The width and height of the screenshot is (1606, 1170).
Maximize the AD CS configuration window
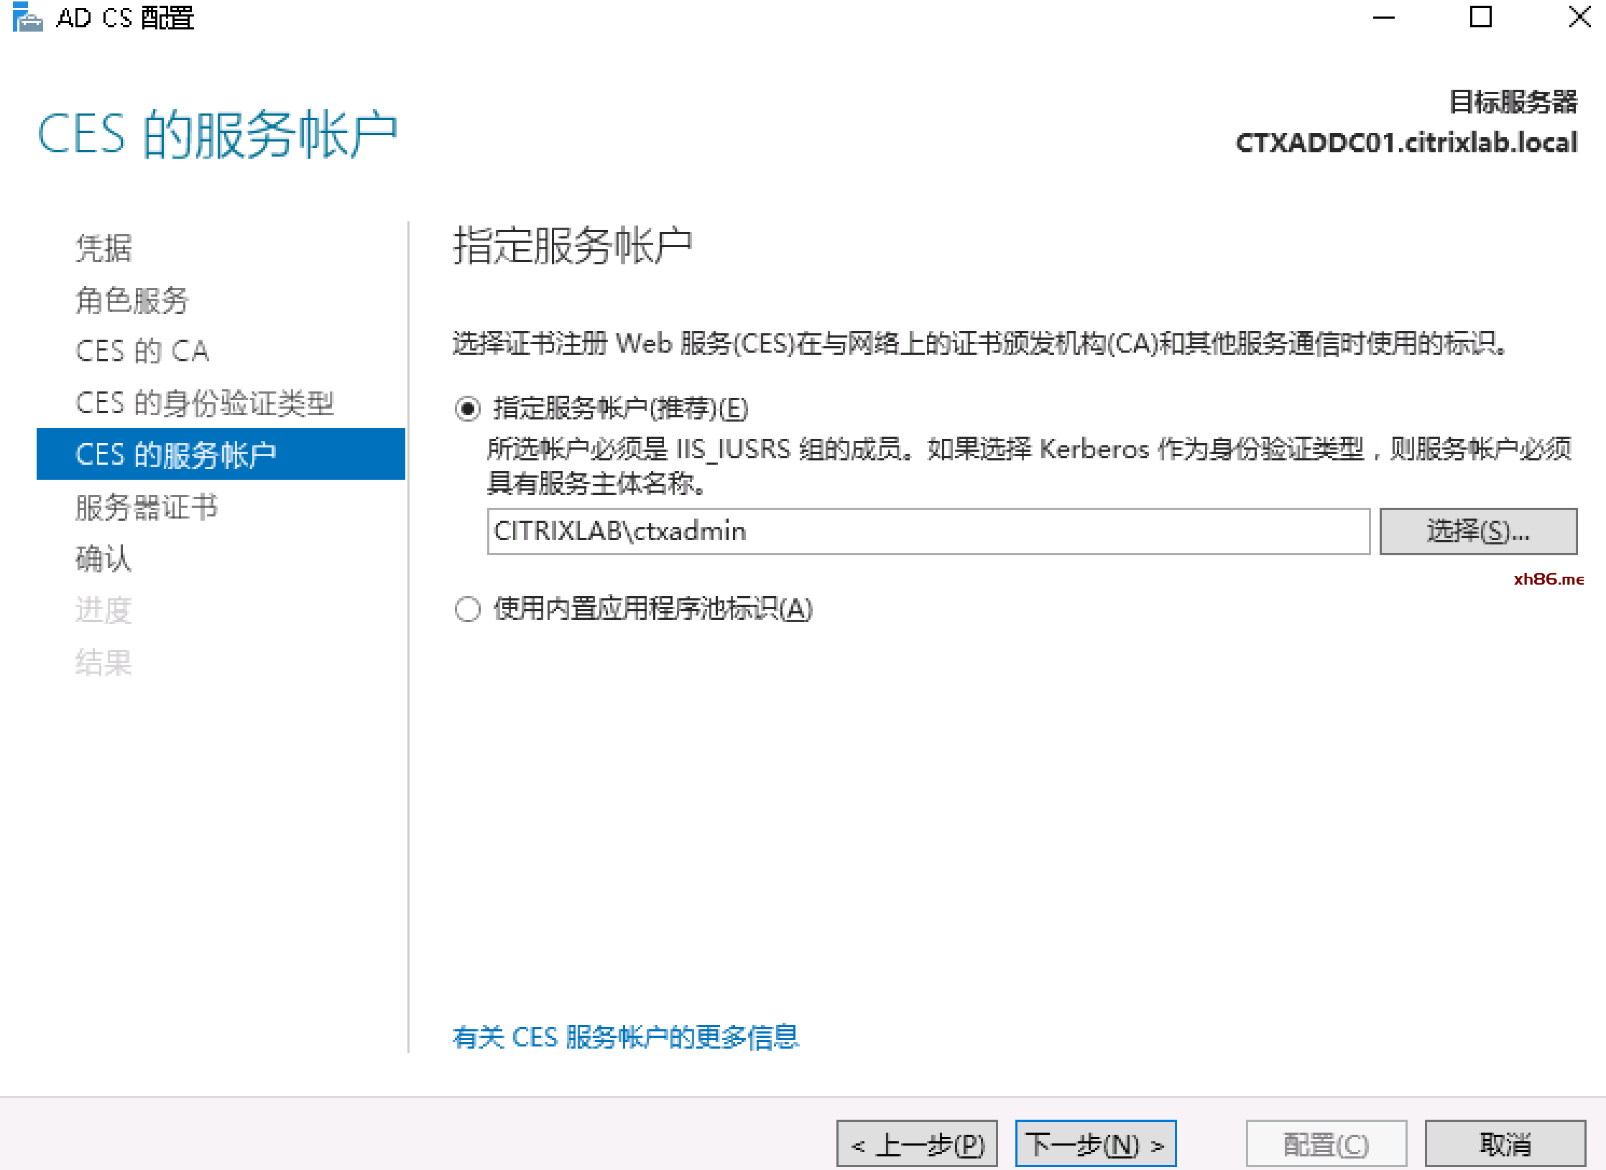1480,17
